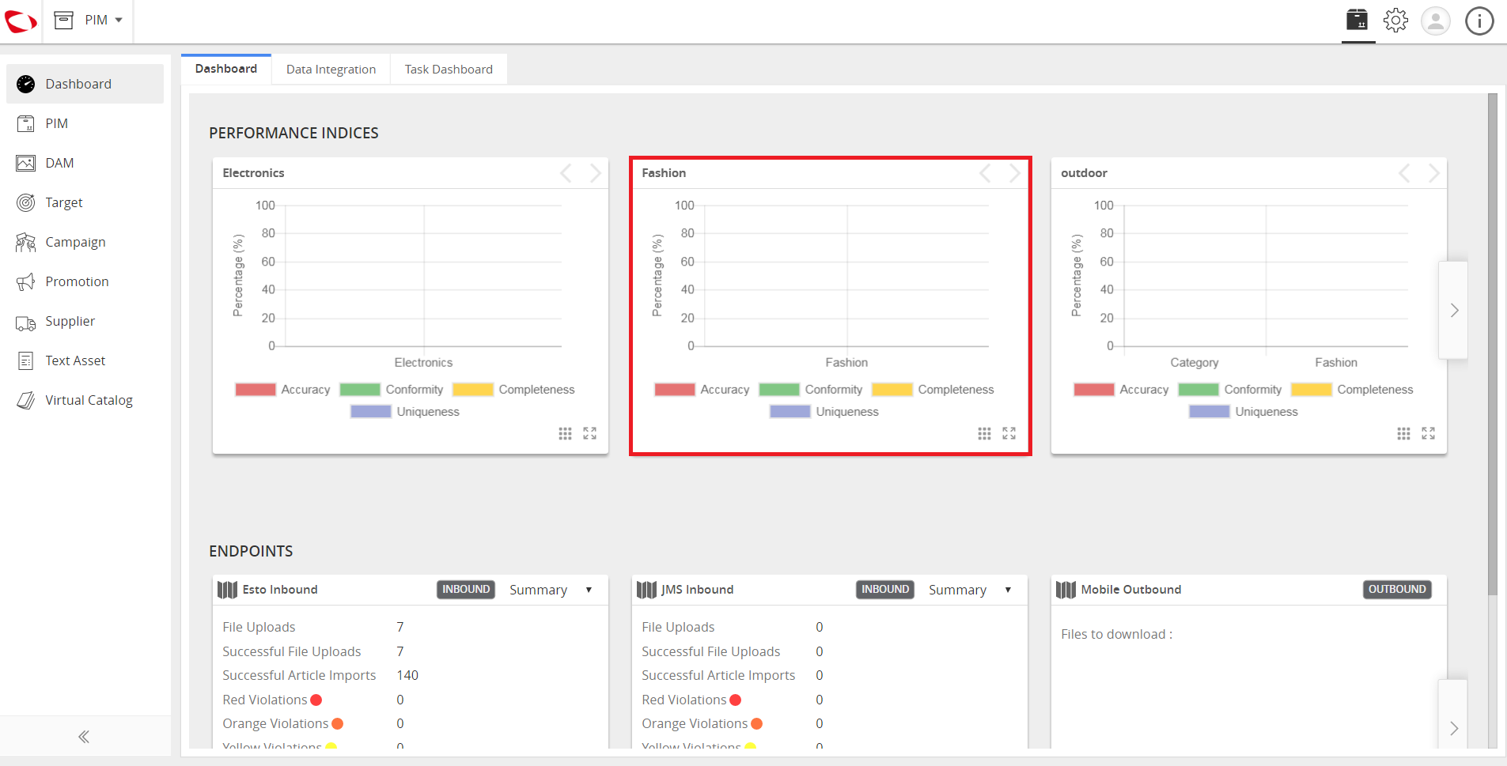Open the user profile avatar icon
The width and height of the screenshot is (1507, 766).
click(x=1436, y=21)
